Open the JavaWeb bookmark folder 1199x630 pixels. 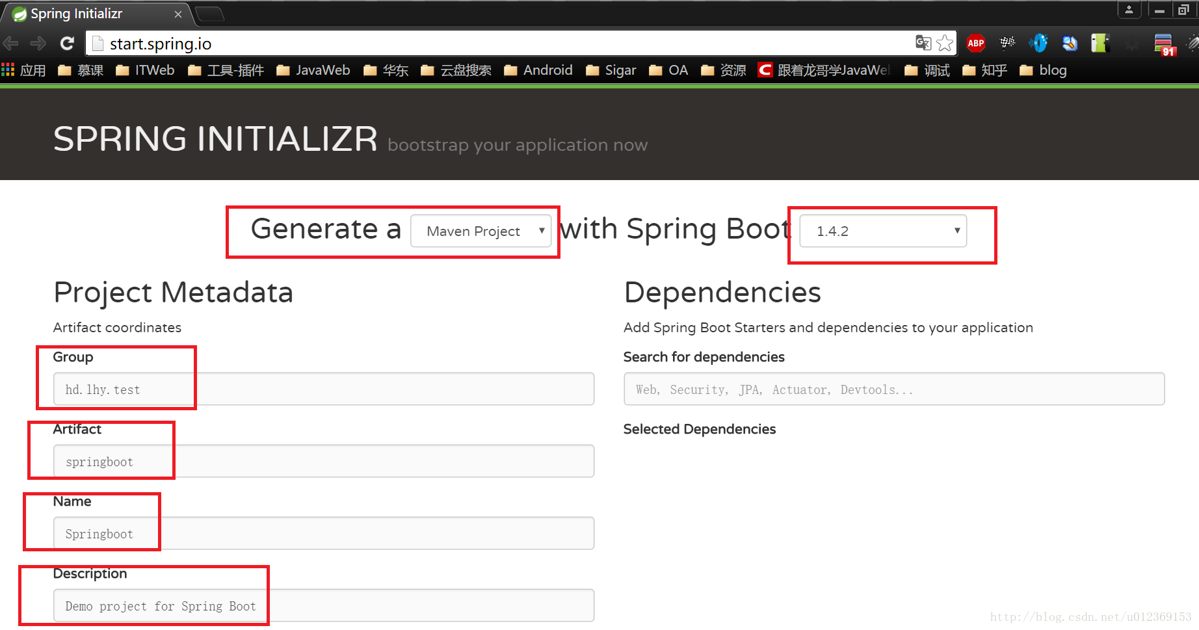tap(313, 70)
